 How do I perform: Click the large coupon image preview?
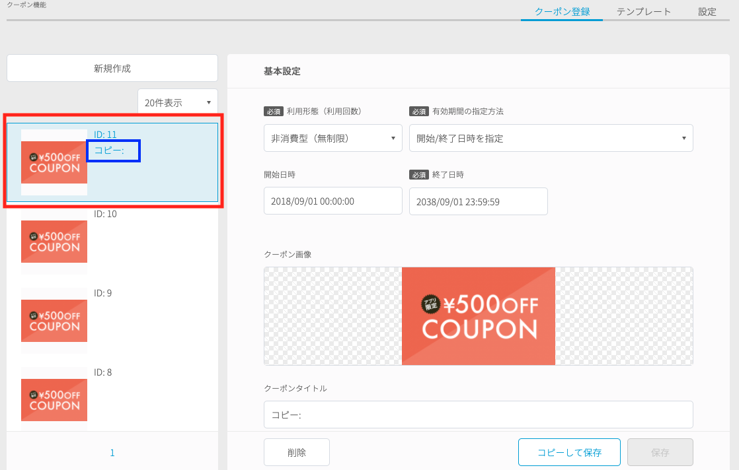478,316
